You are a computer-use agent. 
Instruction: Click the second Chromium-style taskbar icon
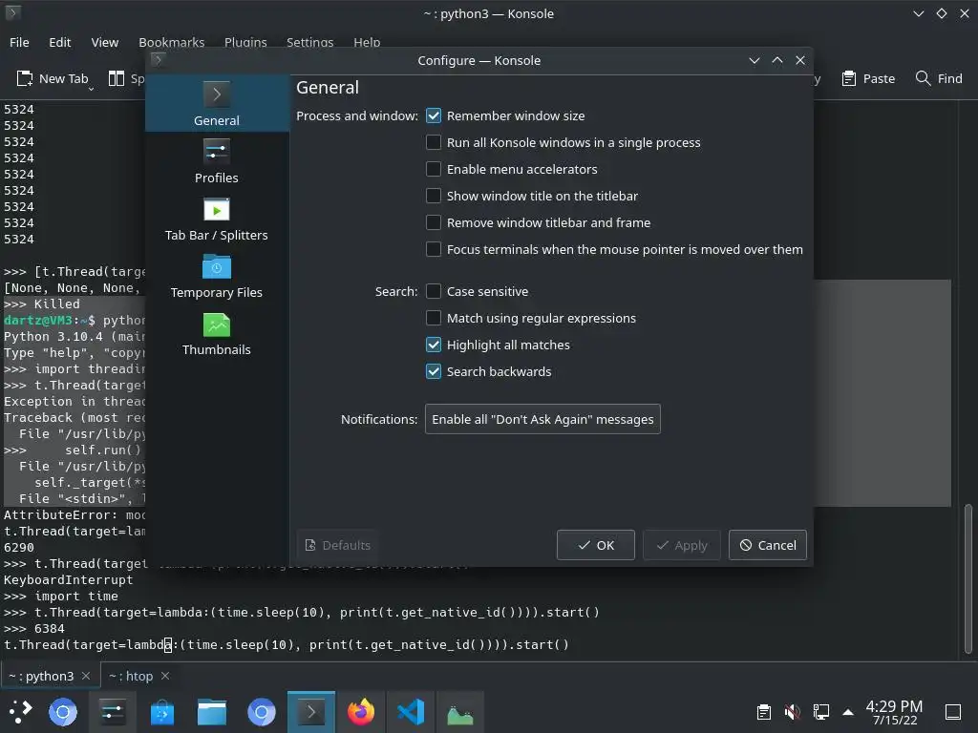pos(262,712)
